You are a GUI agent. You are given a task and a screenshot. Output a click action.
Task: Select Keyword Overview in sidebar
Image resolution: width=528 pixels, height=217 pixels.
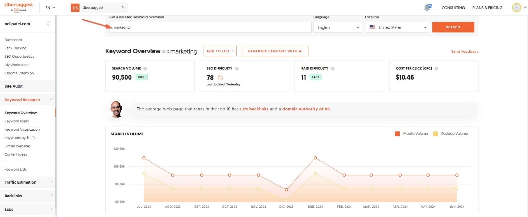click(x=21, y=113)
